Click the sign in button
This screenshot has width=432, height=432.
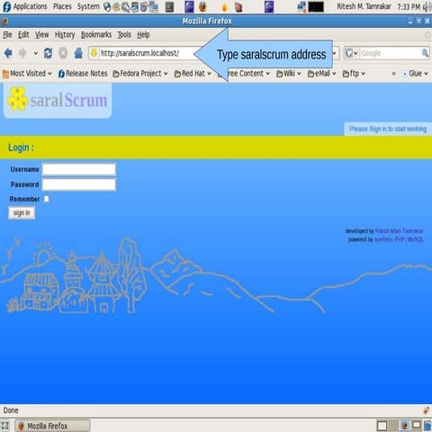tap(22, 213)
